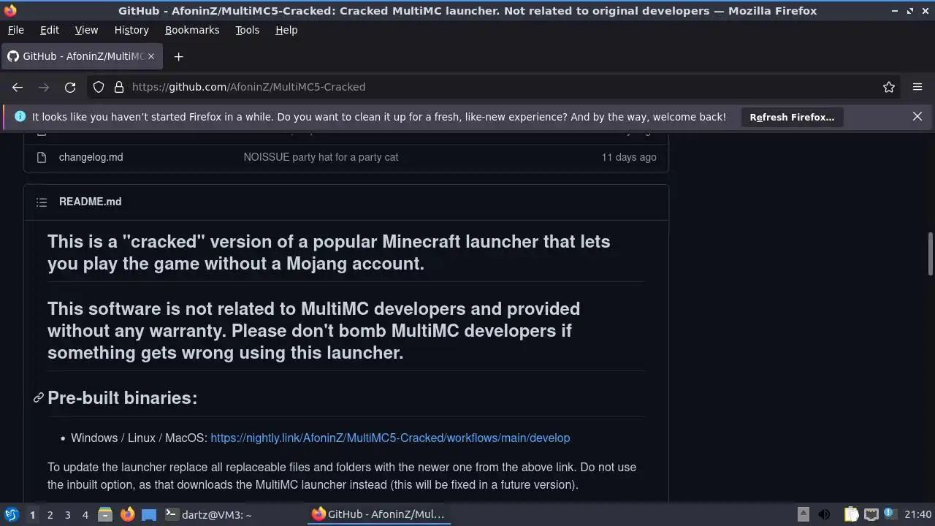Open the Edit menu

[50, 30]
